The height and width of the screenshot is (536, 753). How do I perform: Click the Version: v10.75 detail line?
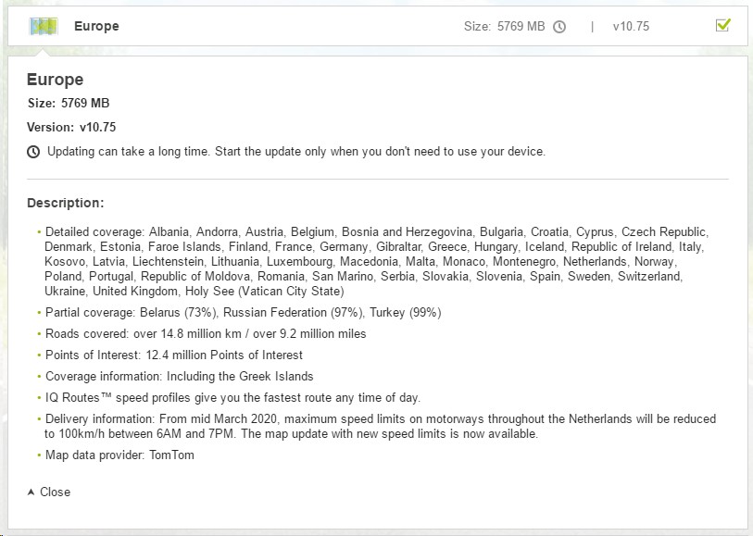71,127
